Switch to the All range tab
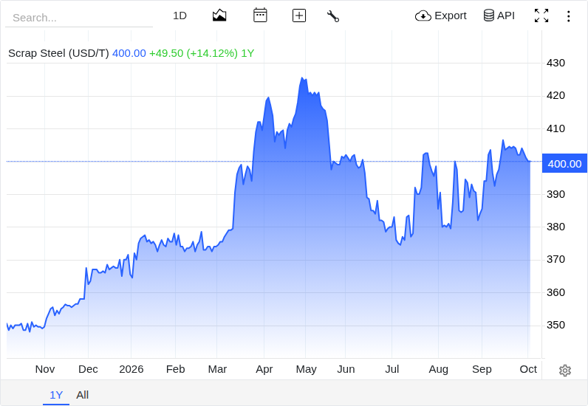Screen dimensions: 588x406 click(x=82, y=395)
